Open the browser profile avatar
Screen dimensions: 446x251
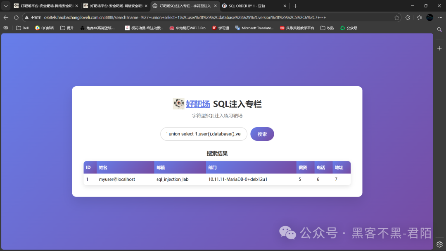click(x=429, y=18)
